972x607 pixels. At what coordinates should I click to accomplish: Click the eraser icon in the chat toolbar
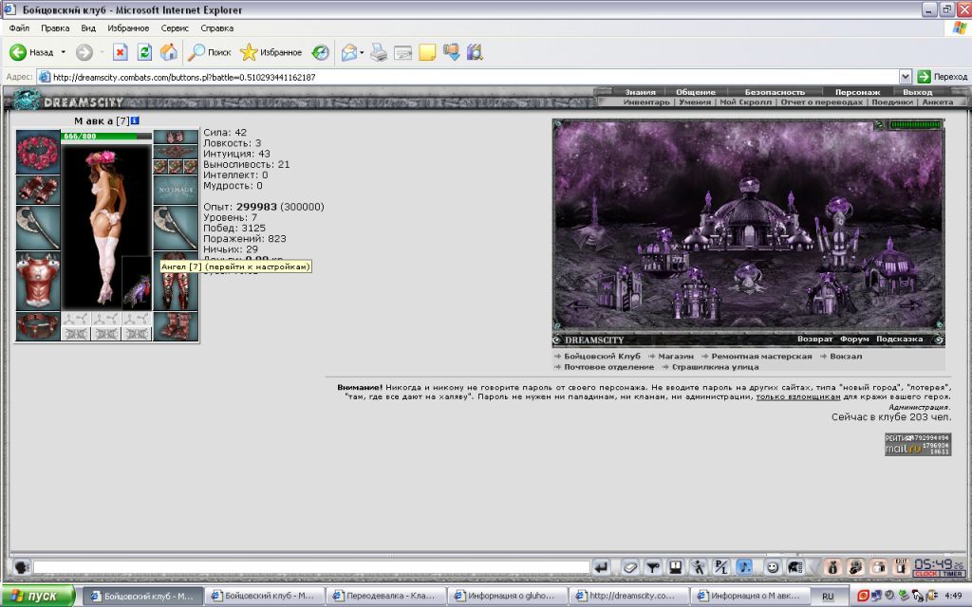point(630,567)
